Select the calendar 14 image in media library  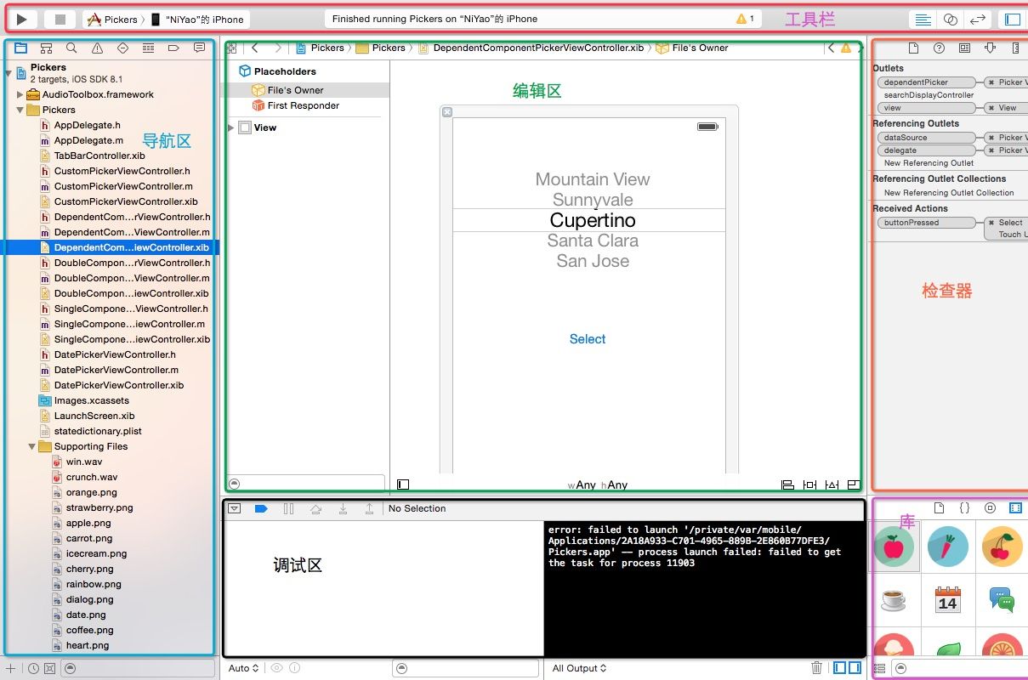947,599
